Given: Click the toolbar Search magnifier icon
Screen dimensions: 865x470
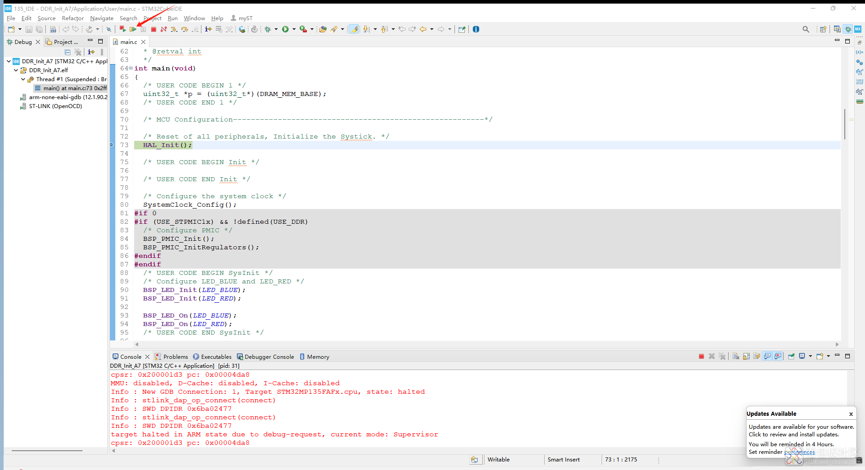Looking at the screenshot, I should click(806, 29).
